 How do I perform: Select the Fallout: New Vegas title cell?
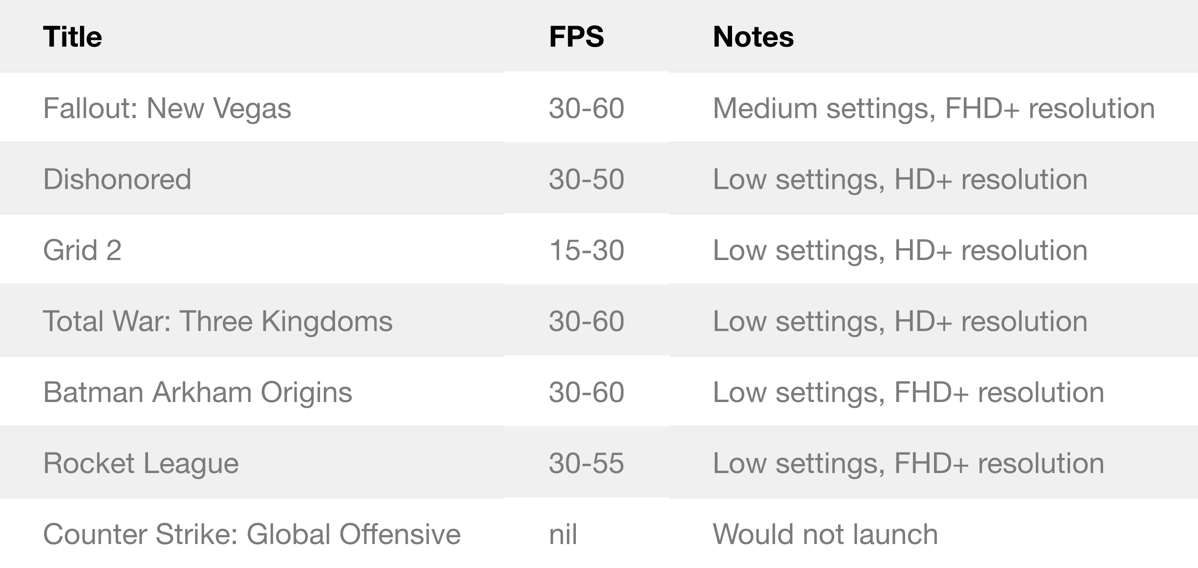(167, 108)
